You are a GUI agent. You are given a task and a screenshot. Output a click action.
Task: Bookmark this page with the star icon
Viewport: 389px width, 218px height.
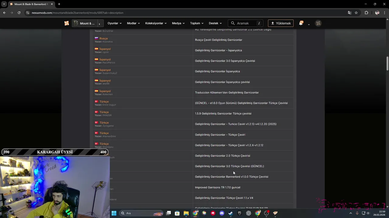356,13
